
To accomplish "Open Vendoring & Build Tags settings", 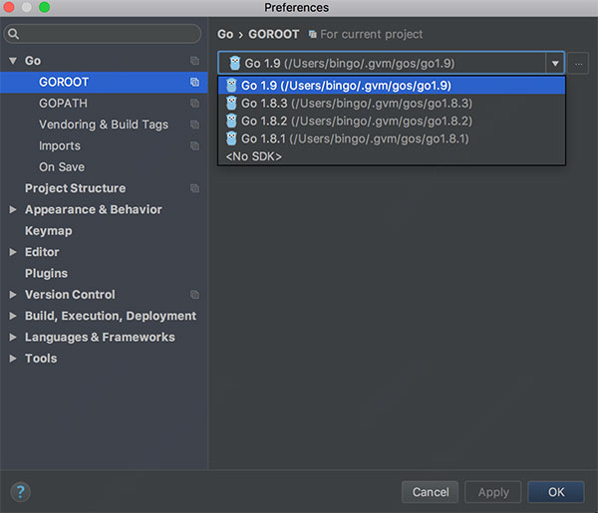I will (104, 125).
